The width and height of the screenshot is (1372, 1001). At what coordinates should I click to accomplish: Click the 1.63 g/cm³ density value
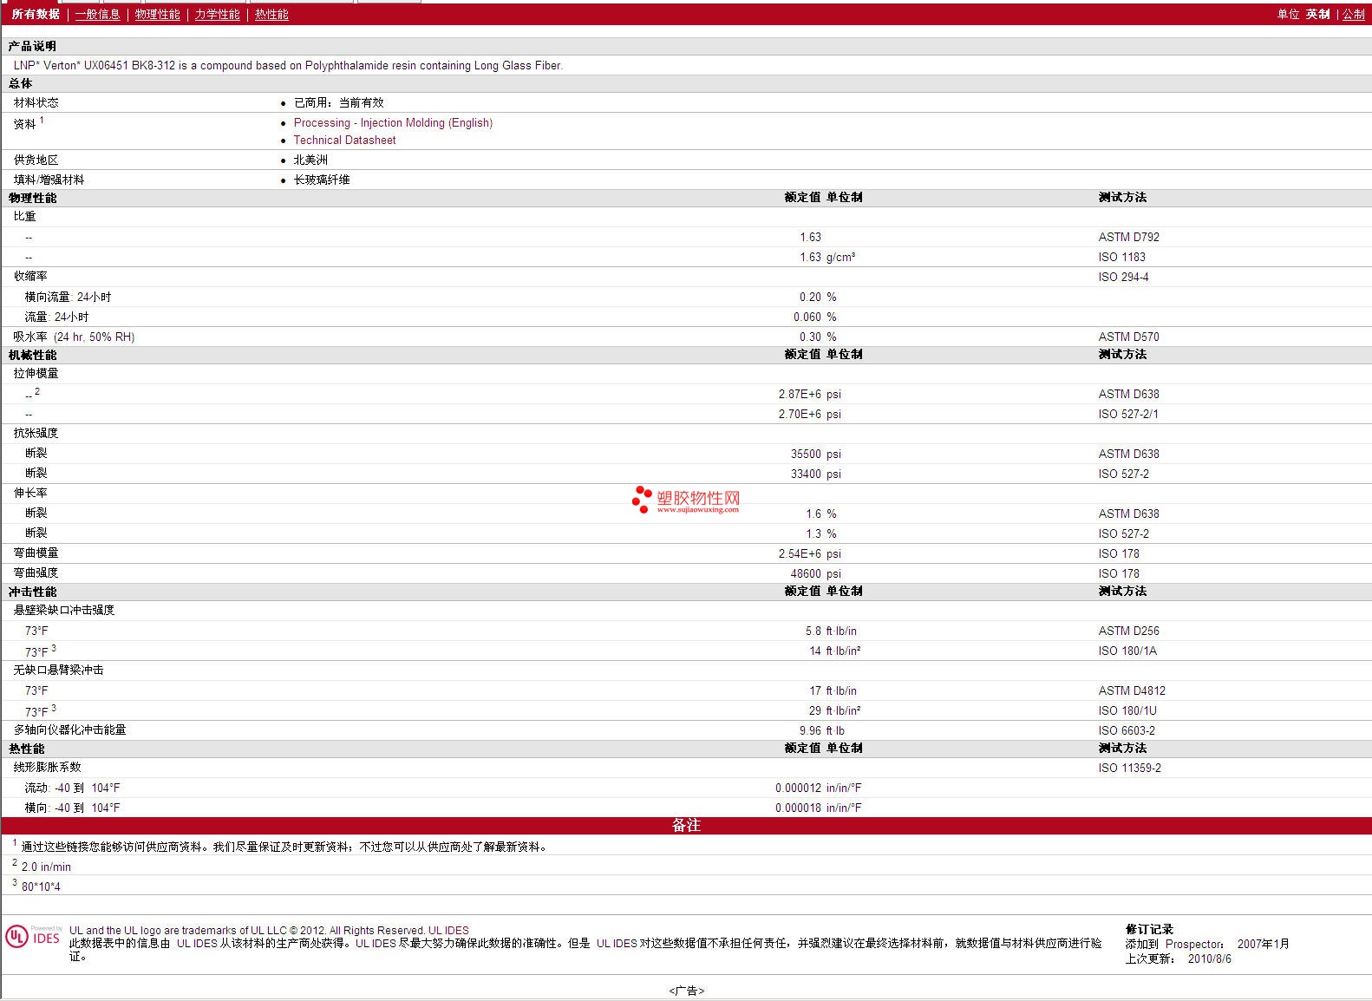pyautogui.click(x=827, y=257)
